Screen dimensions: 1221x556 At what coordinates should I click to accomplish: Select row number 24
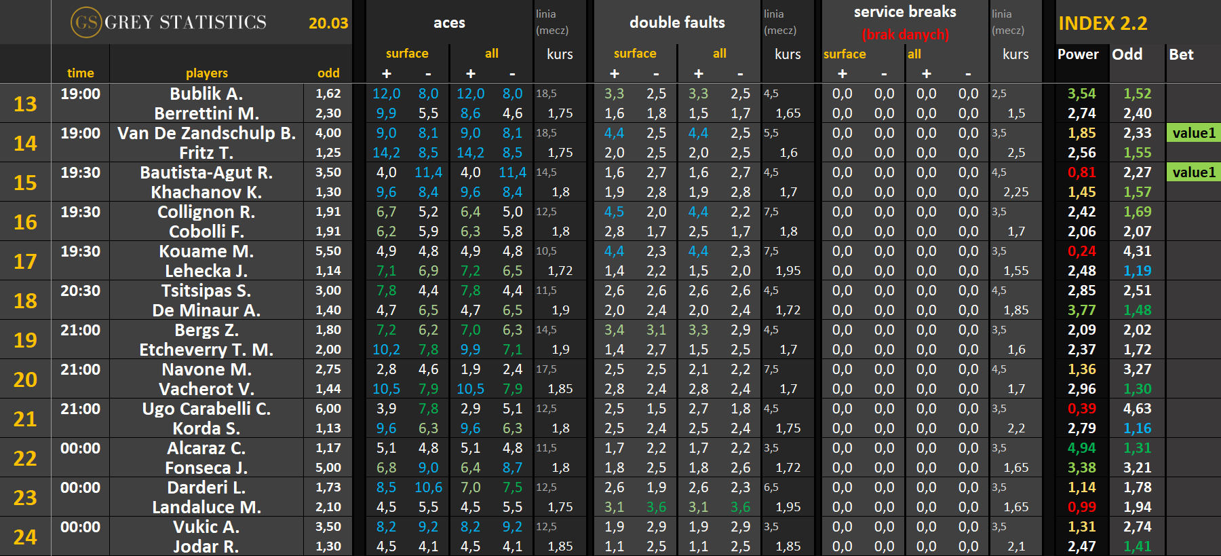tap(25, 537)
